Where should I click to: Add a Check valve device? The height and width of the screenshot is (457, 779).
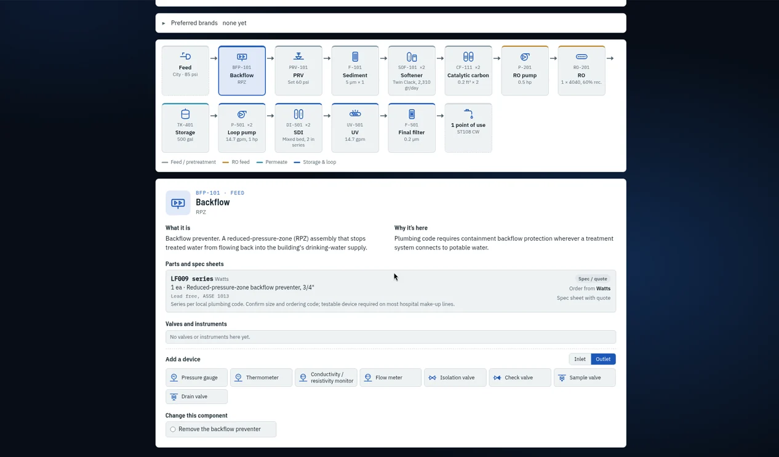pyautogui.click(x=520, y=378)
